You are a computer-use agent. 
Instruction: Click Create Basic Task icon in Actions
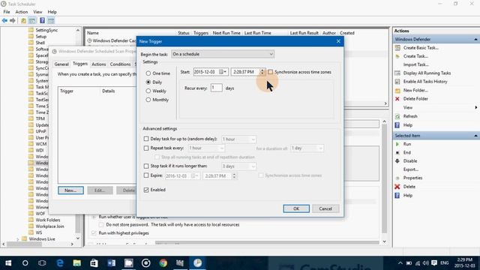(397, 48)
